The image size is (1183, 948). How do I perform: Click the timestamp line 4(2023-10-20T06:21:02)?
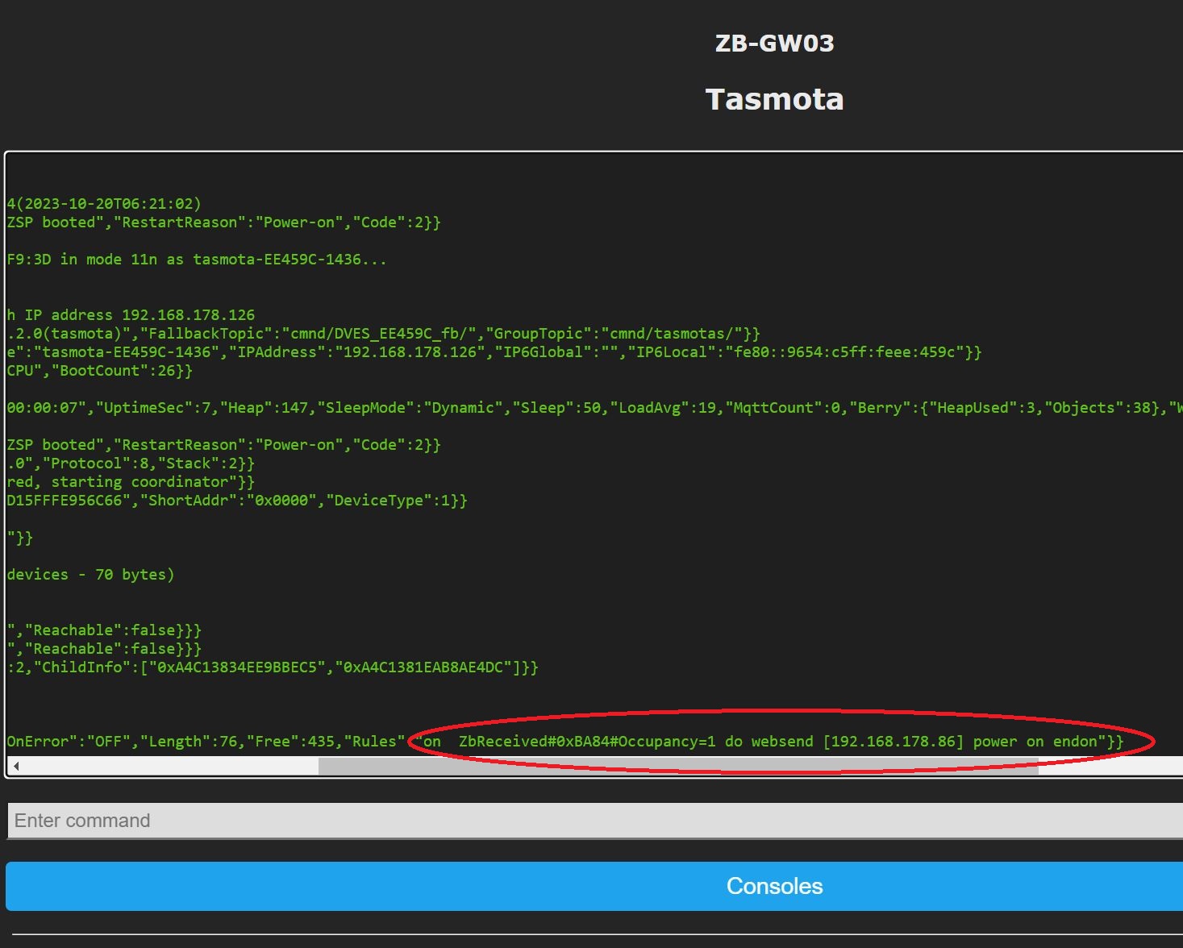(104, 204)
